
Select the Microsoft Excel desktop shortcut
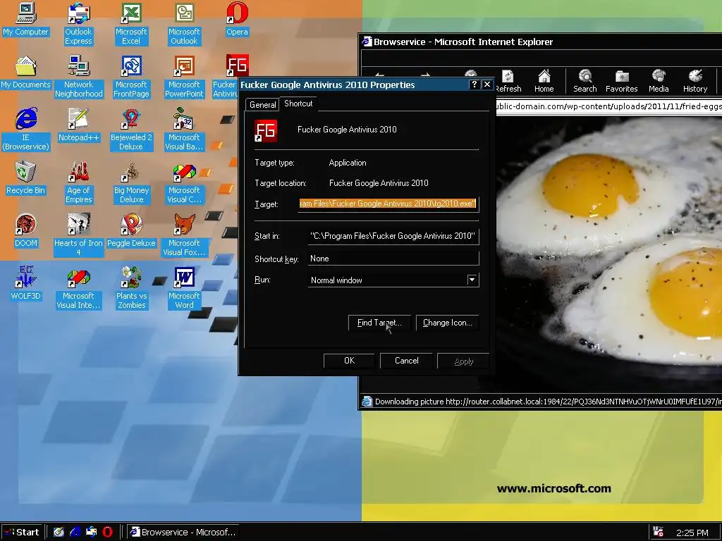pyautogui.click(x=131, y=23)
